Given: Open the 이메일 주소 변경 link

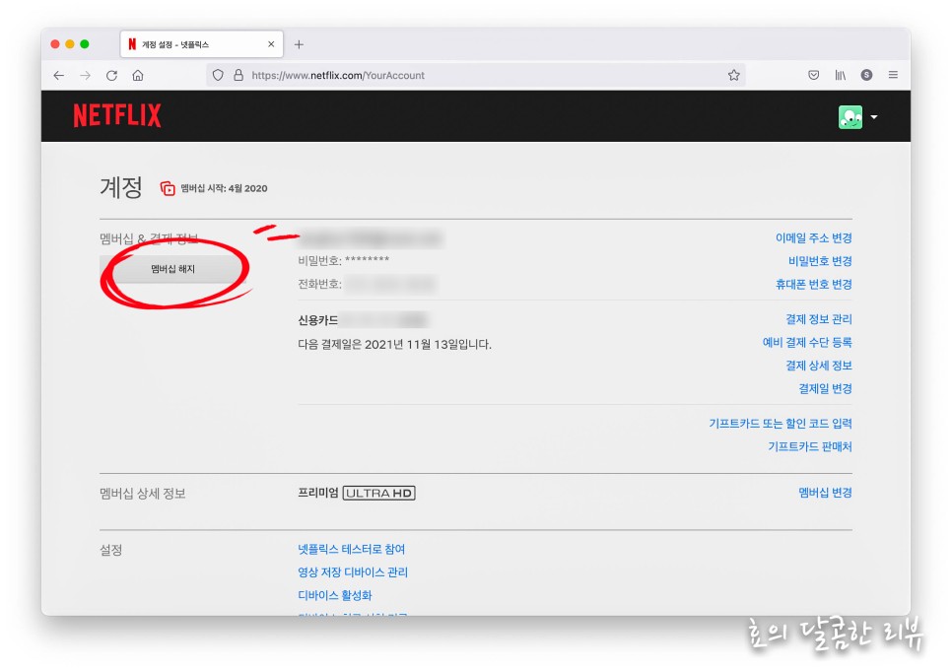Looking at the screenshot, I should tap(814, 237).
